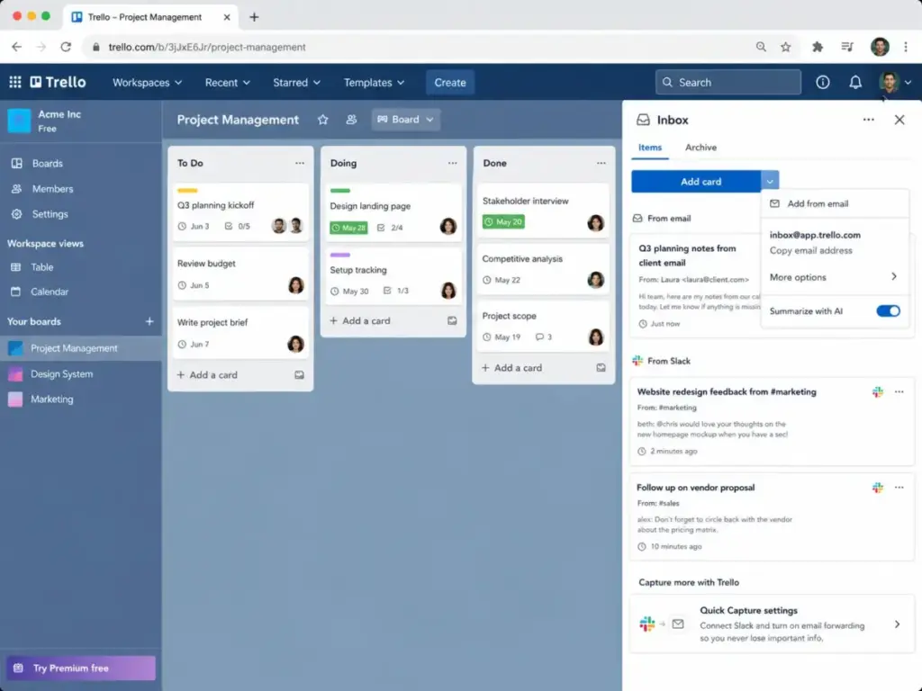Screen dimensions: 922x691
Task: Open the account avatar dropdown in Trello header
Action: tap(895, 82)
